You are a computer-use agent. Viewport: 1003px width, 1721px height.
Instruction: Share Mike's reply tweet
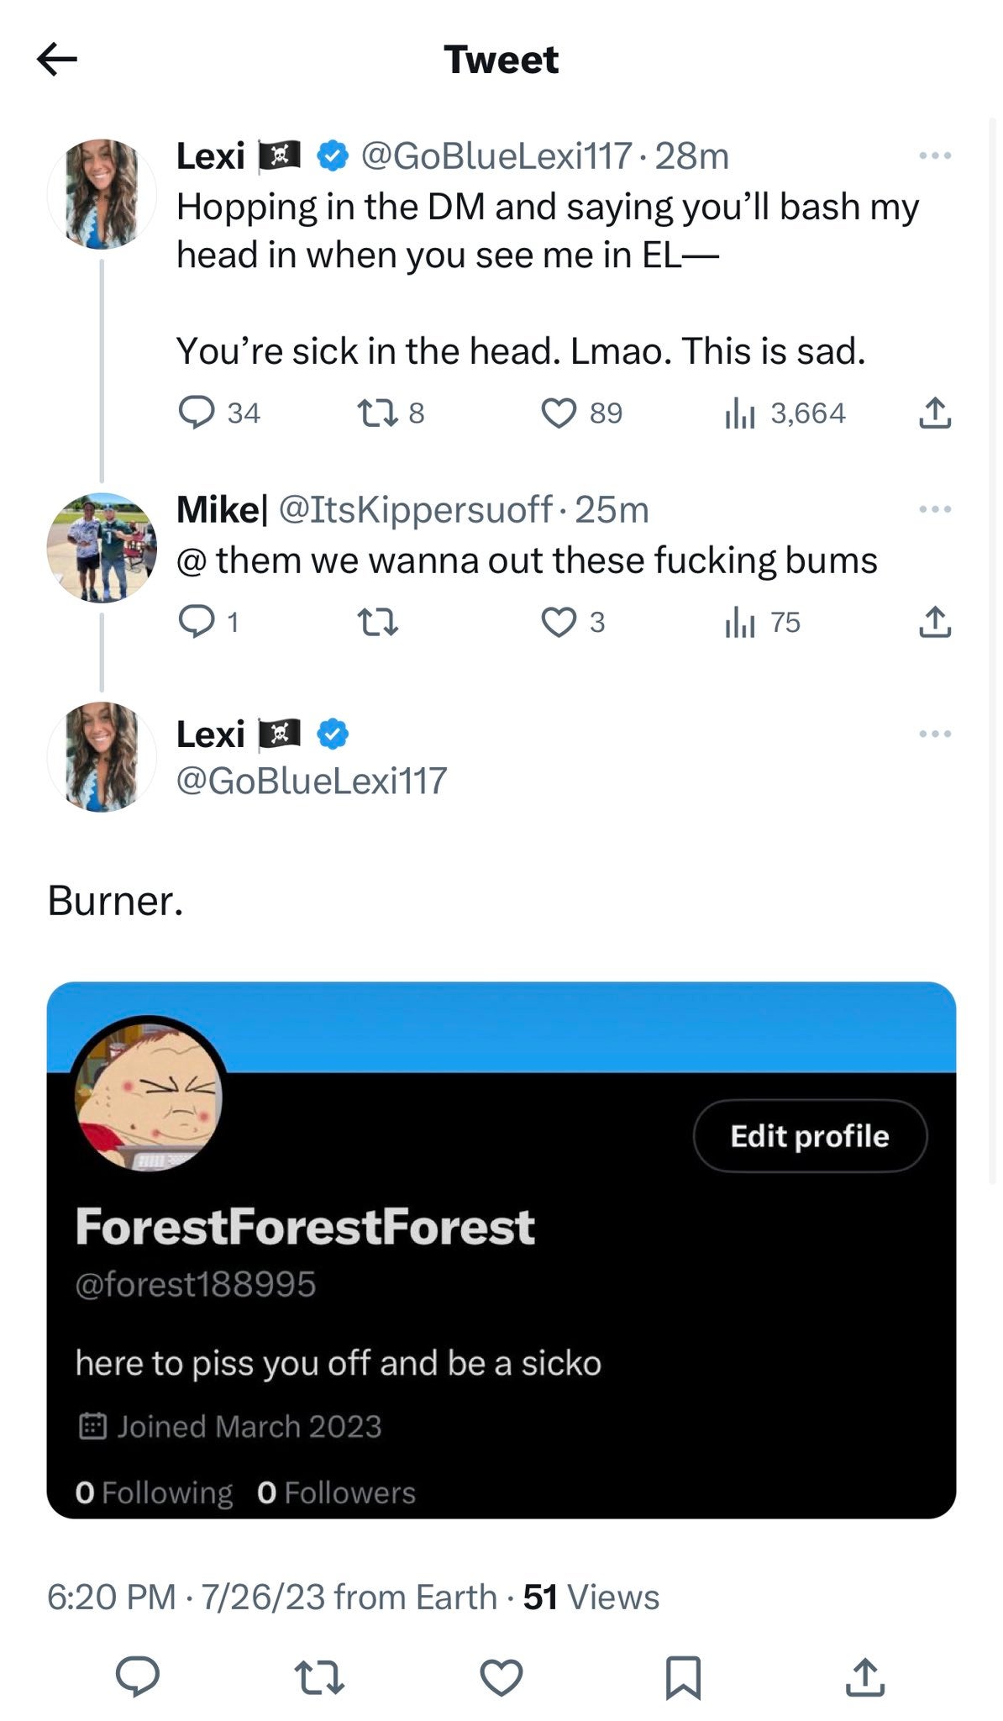coord(934,623)
